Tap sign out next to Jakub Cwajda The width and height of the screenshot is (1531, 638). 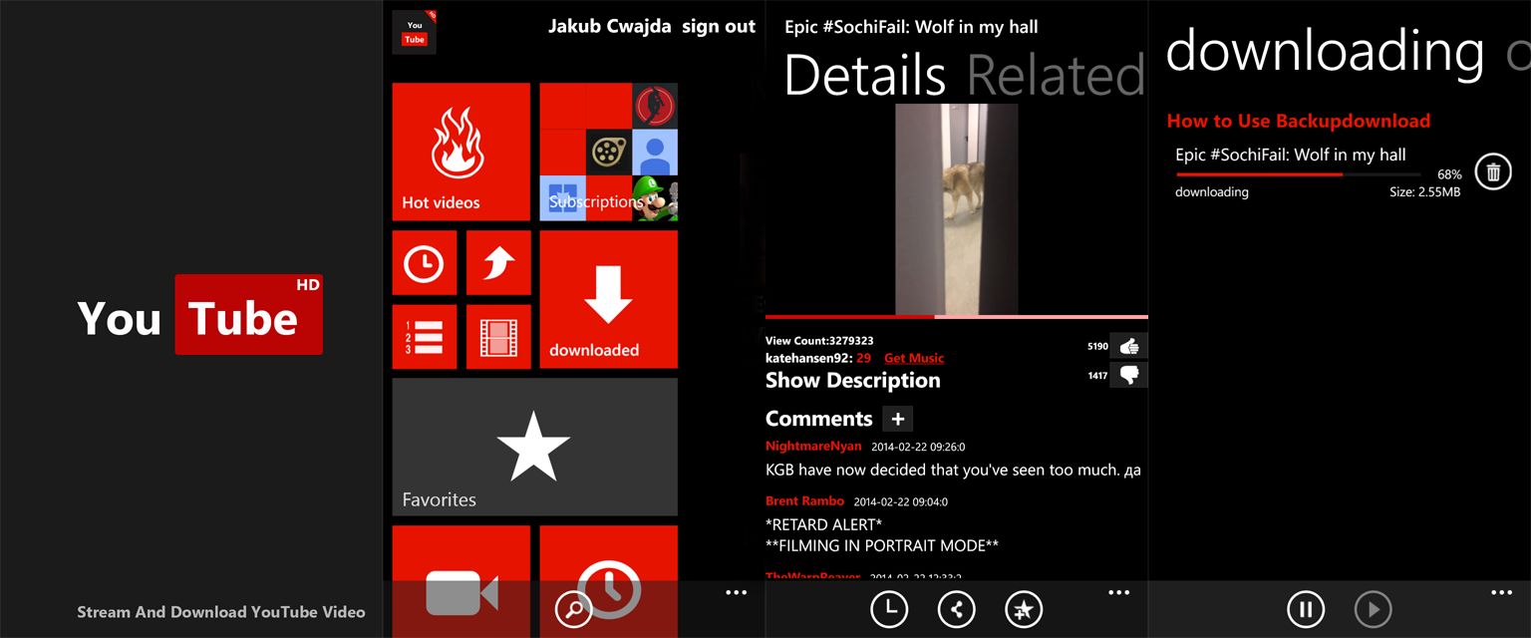[719, 26]
